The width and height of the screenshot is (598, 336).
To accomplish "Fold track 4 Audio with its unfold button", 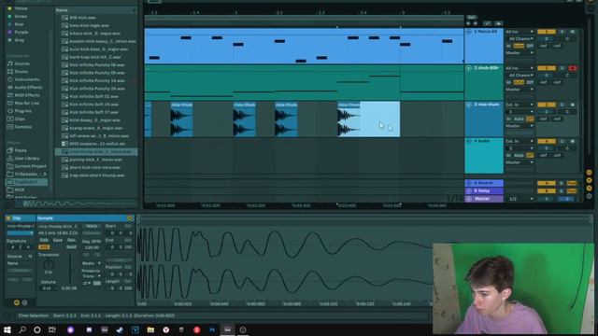I will point(469,141).
